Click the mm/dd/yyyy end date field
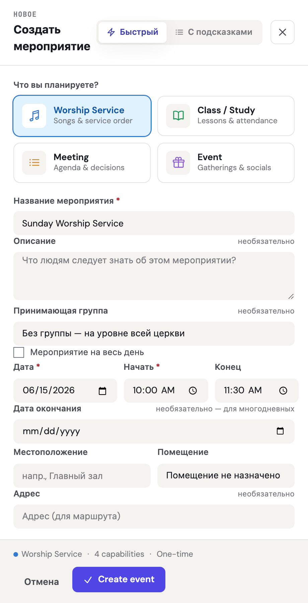308x603 pixels. tap(154, 431)
